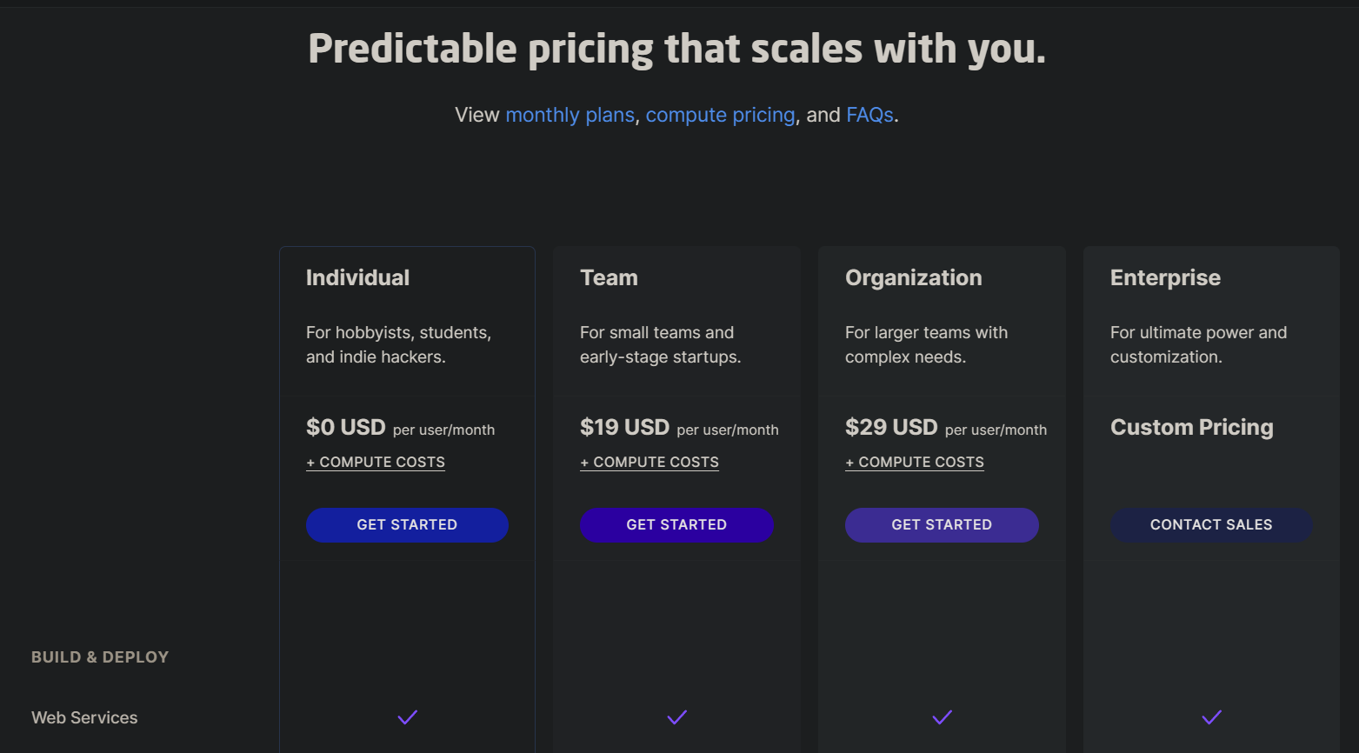Open Compute Costs link in Team plan
Image resolution: width=1359 pixels, height=753 pixels.
[x=650, y=463]
